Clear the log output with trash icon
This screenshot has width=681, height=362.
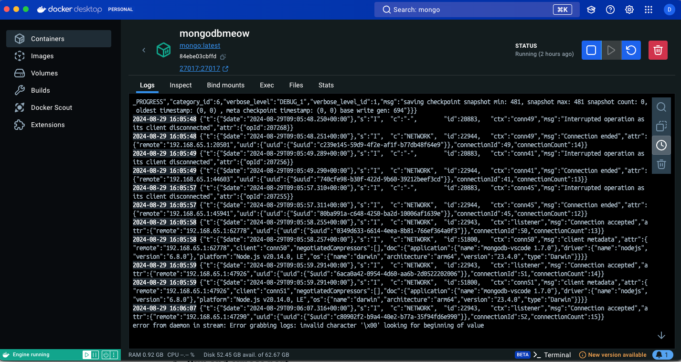tap(661, 164)
